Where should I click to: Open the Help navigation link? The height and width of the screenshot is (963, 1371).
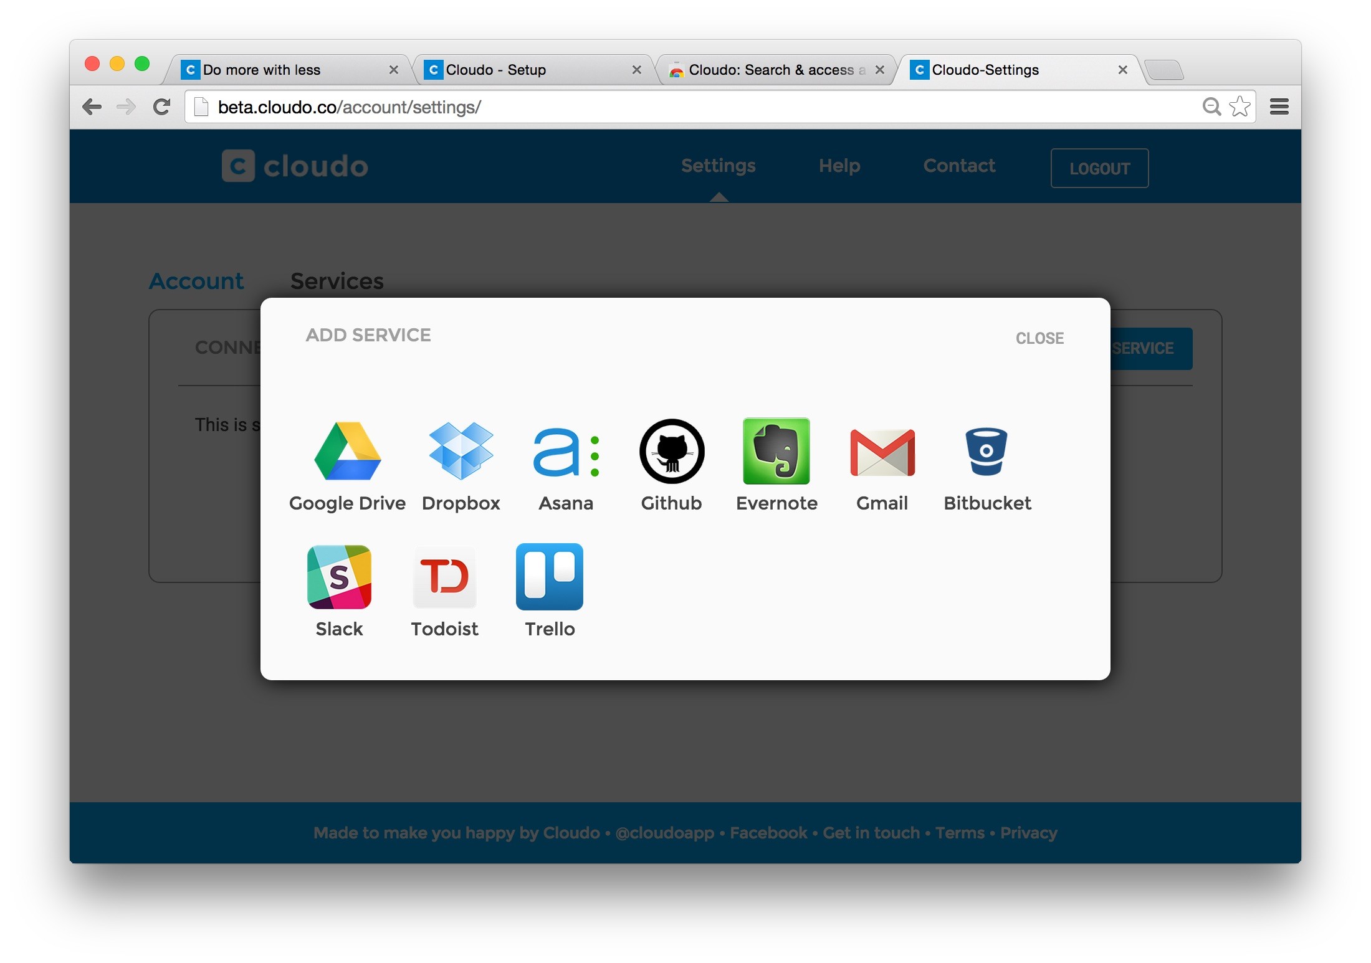click(x=839, y=166)
